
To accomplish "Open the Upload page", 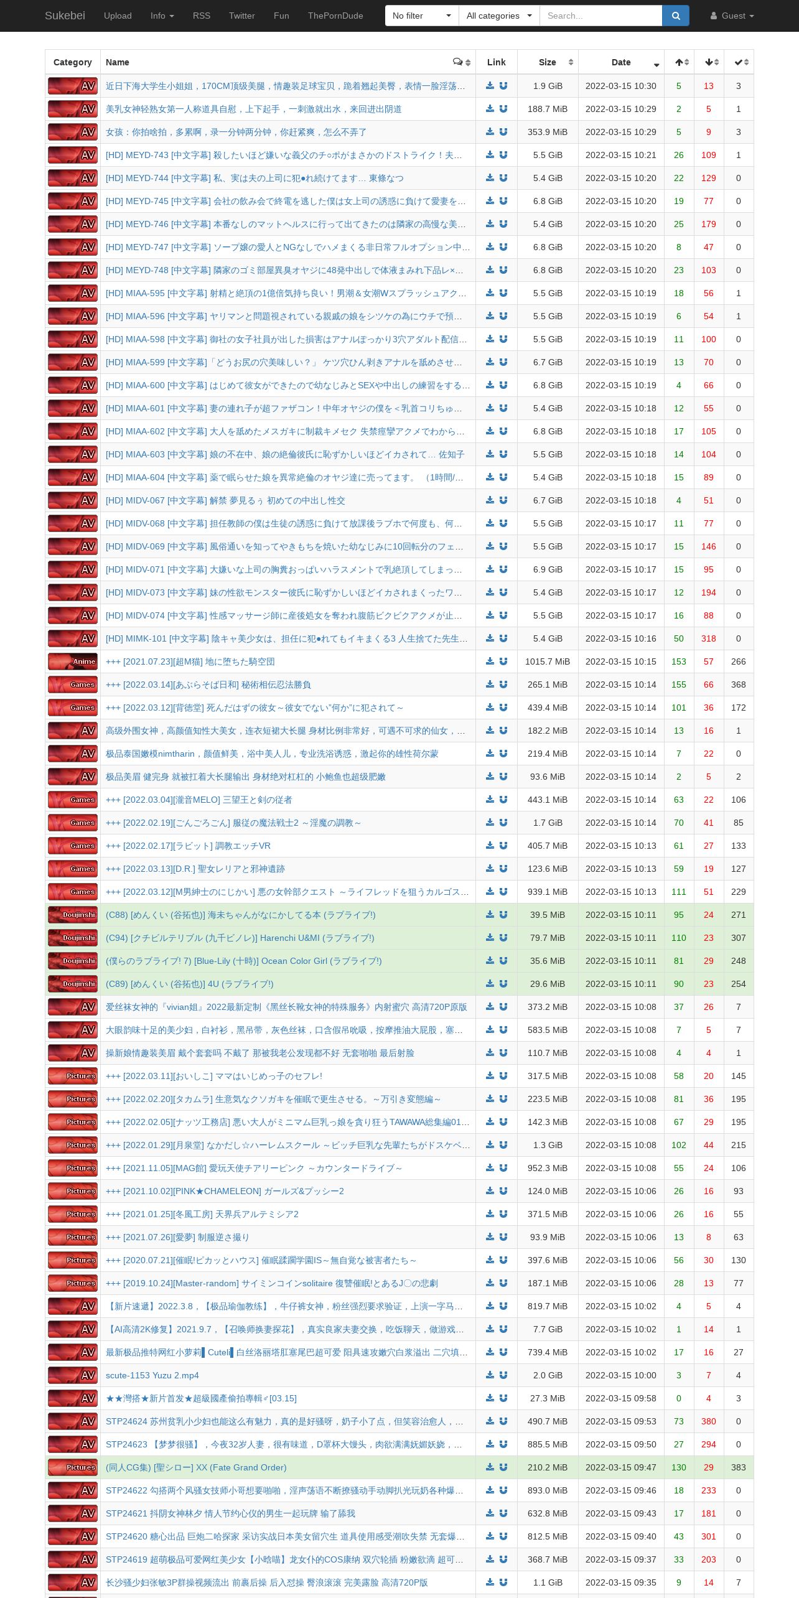I will pos(118,16).
